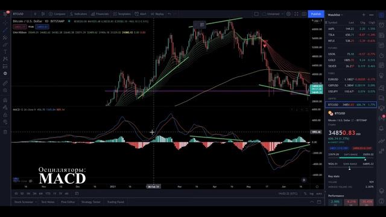Add symbol with Watchlist plus icon

pyautogui.click(x=364, y=15)
